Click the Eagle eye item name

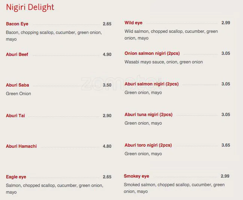(16, 177)
